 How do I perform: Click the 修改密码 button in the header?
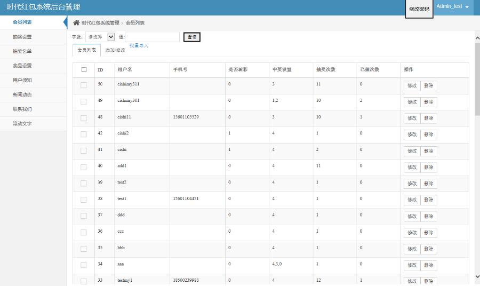tap(419, 9)
